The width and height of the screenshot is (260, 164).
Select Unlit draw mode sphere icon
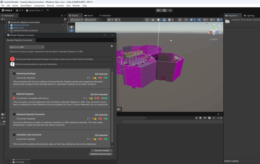pyautogui.click(x=158, y=20)
